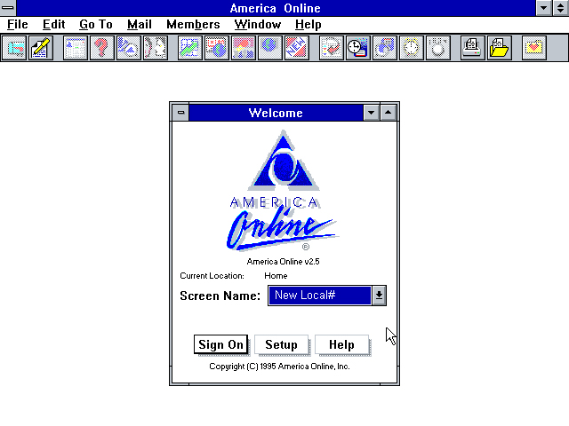569x426 pixels.
Task: Minimize the America Online main window
Action: 544,8
